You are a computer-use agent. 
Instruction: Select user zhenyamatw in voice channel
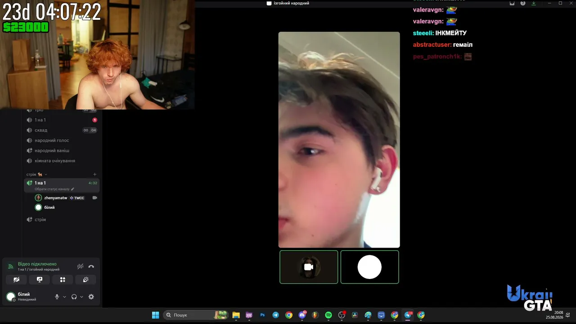(56, 198)
